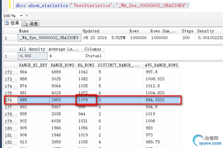This screenshot has width=223, height=148.
Task: Switch to the 消息 messages tab
Action: (x=30, y=24)
